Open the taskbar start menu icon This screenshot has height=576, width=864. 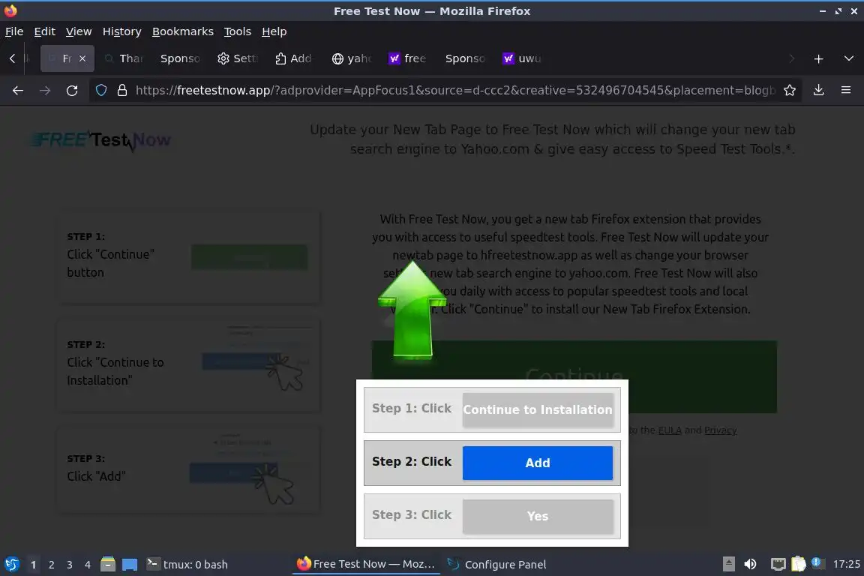[x=11, y=565]
